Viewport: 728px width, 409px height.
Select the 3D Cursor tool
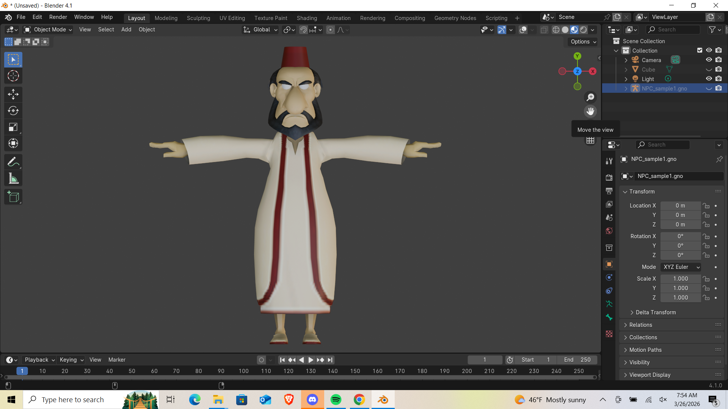[x=13, y=76]
